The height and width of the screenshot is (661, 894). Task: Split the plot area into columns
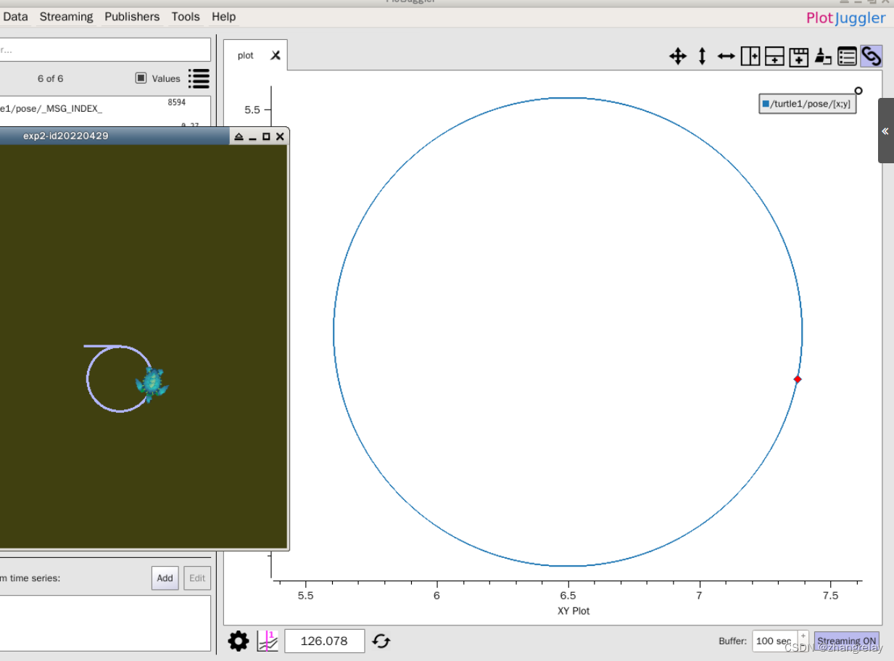[750, 57]
